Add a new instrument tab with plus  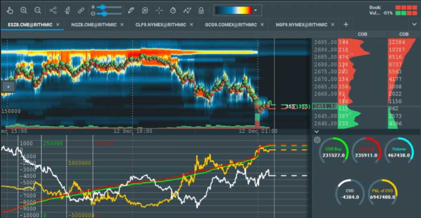tap(346, 24)
